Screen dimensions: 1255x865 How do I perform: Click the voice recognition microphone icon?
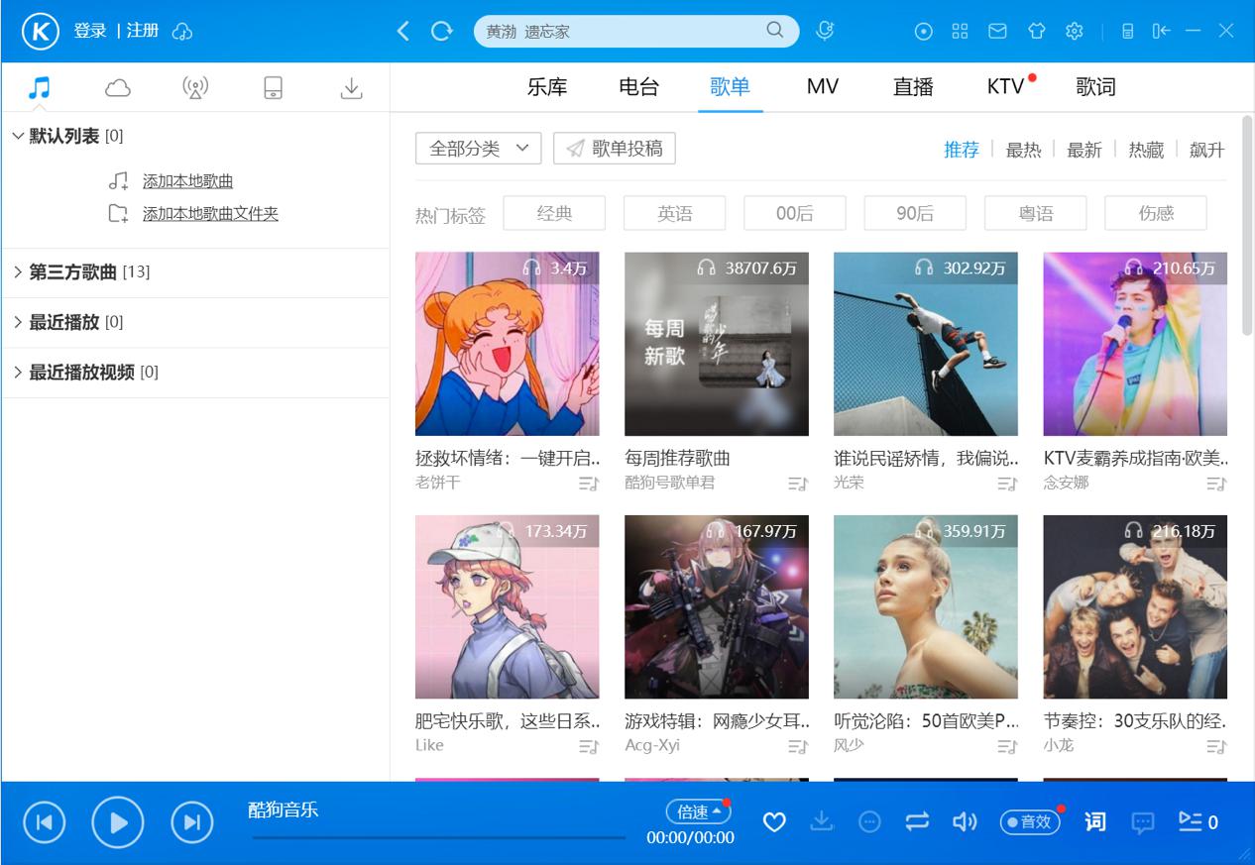pos(825,31)
